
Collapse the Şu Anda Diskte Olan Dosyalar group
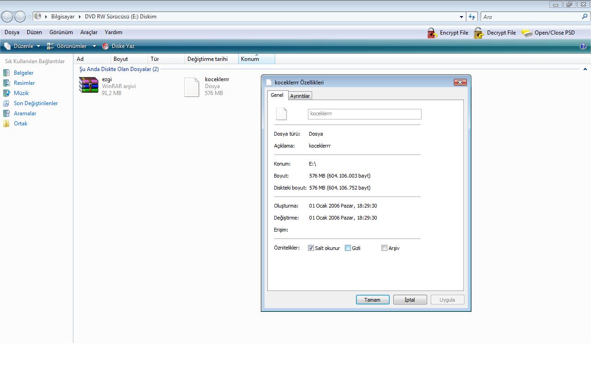coord(585,69)
